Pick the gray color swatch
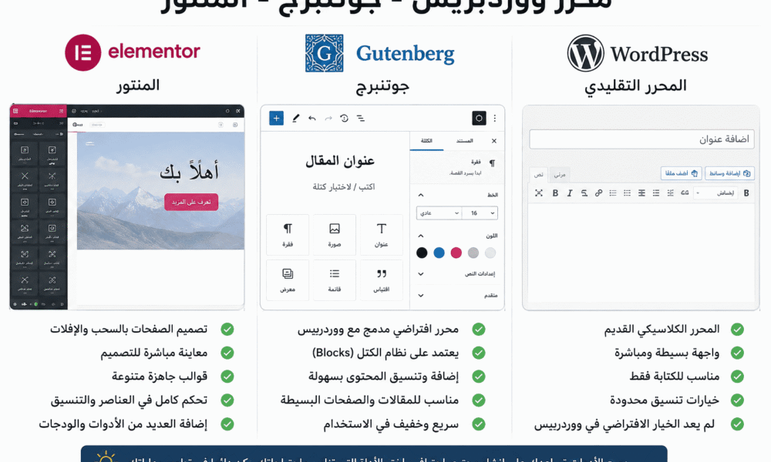 473,253
